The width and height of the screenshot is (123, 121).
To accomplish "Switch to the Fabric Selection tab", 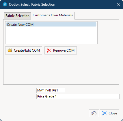I will pos(17,16).
